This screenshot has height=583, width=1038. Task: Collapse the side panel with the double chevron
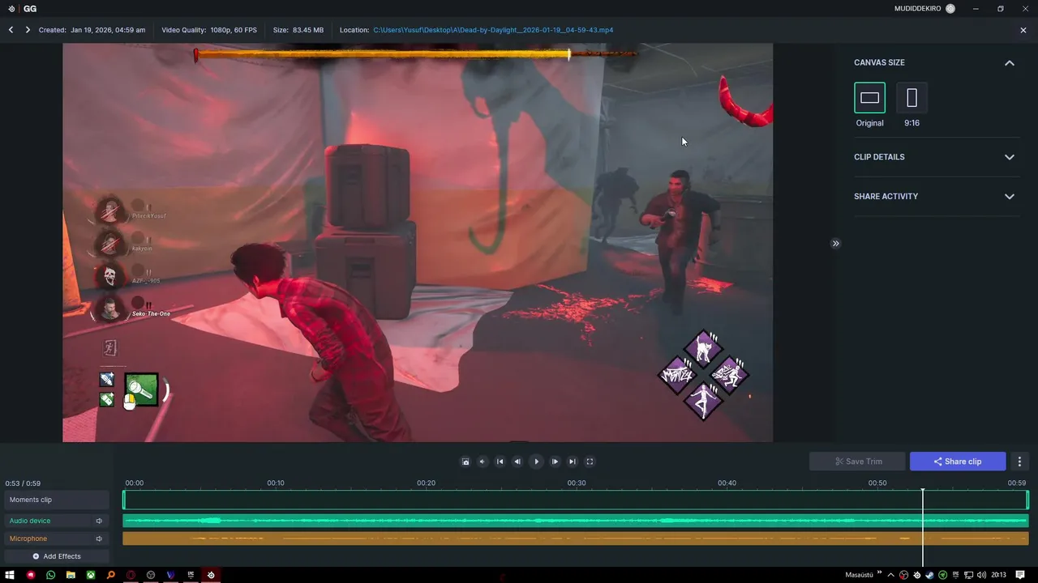point(835,243)
